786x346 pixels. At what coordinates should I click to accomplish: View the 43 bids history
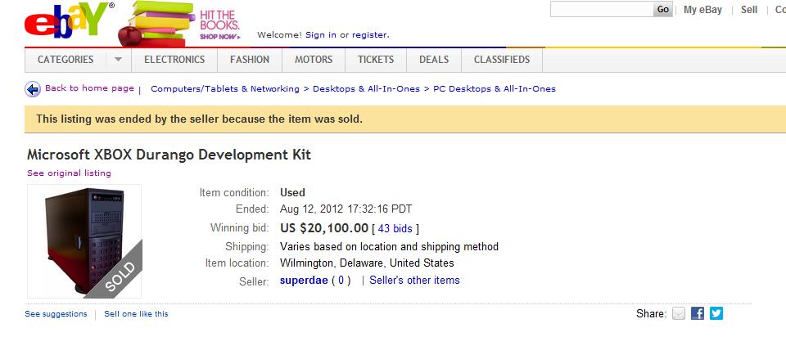(395, 229)
